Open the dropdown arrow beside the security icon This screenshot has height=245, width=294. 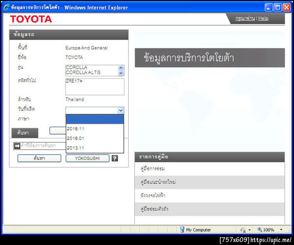coord(249,230)
